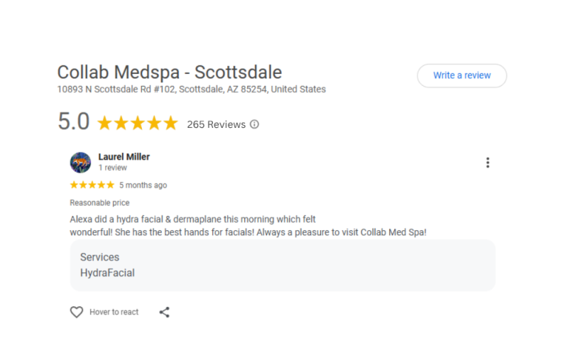Image resolution: width=568 pixels, height=341 pixels.
Task: Share the review via share icon
Action: point(164,312)
